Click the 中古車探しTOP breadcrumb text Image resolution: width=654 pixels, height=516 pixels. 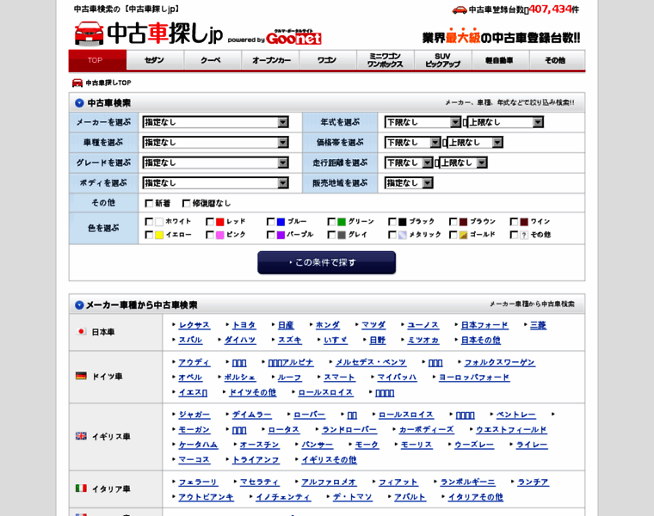click(108, 83)
